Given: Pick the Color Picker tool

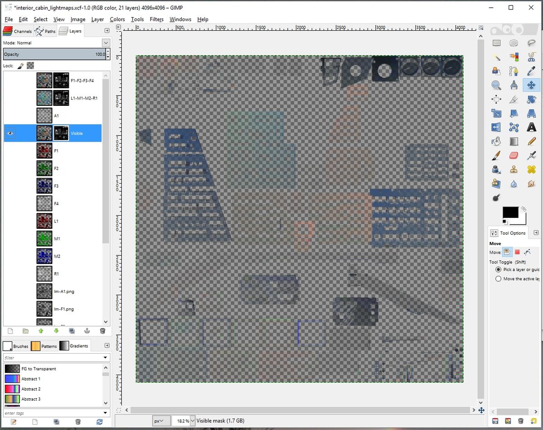Looking at the screenshot, I should pos(531,71).
